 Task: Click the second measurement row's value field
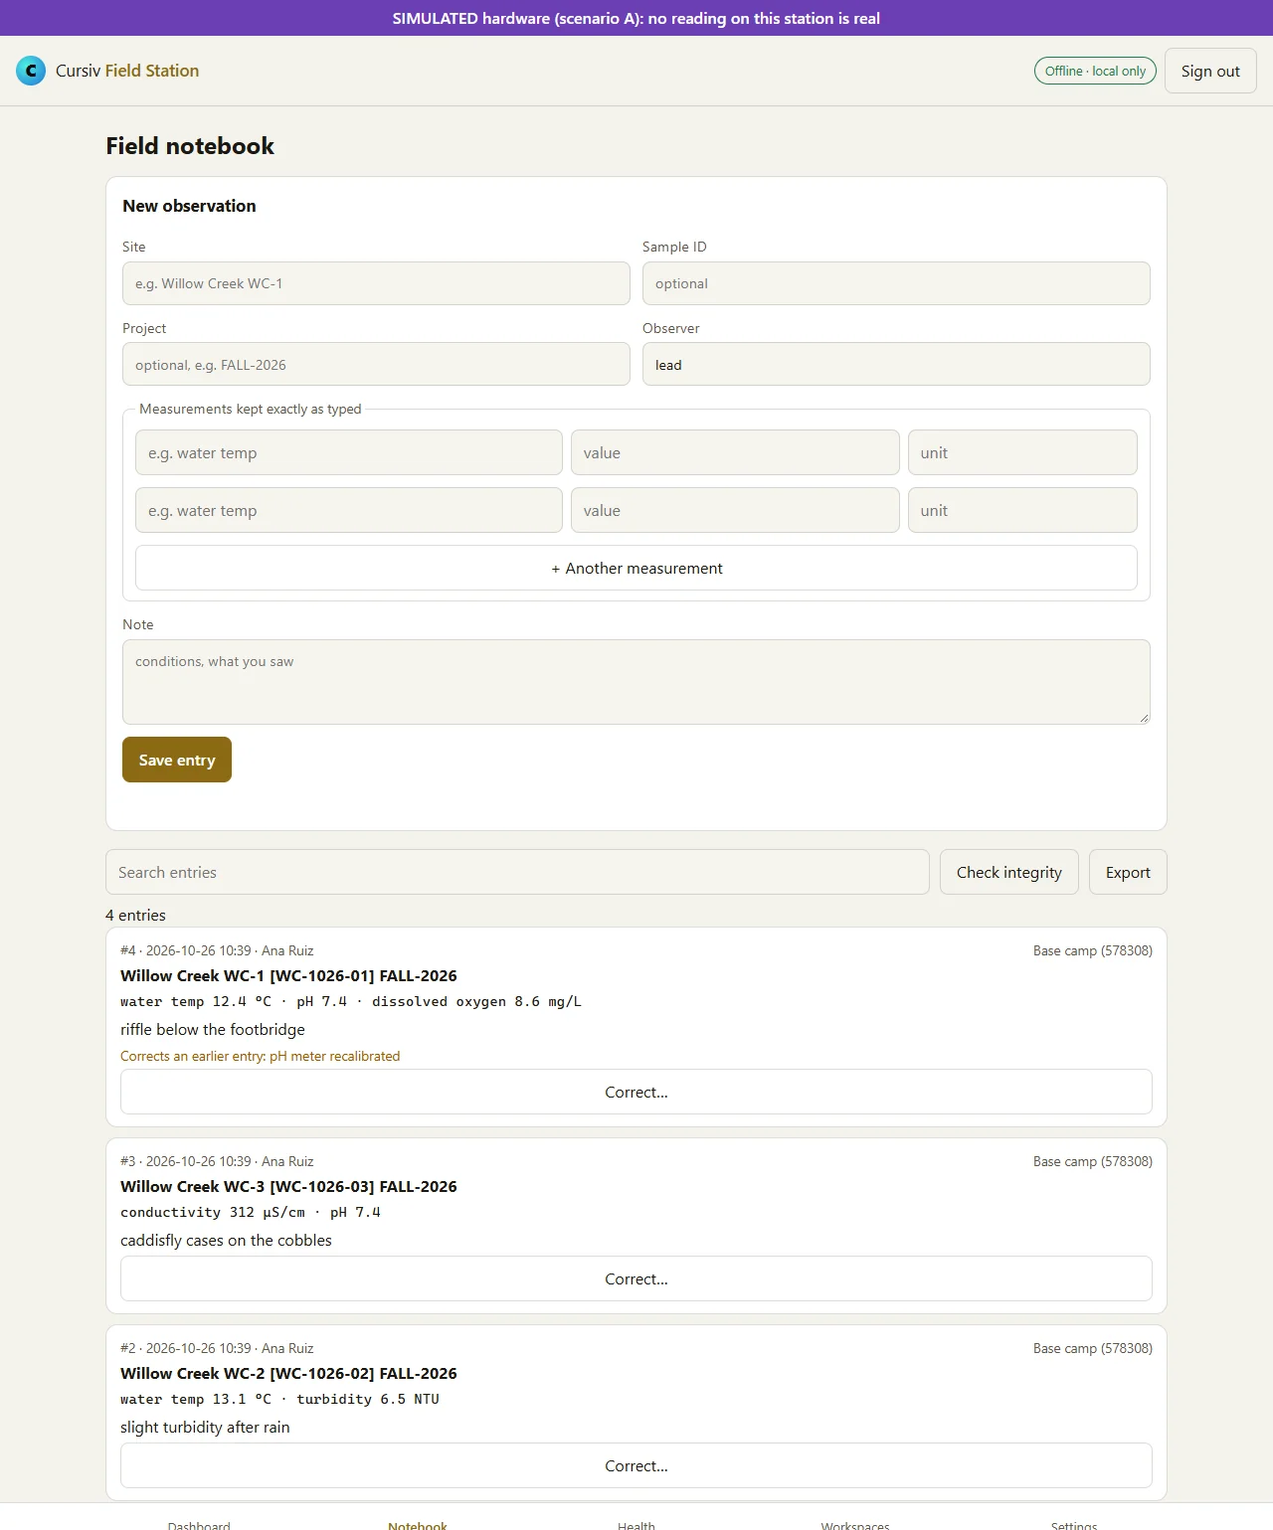click(735, 510)
